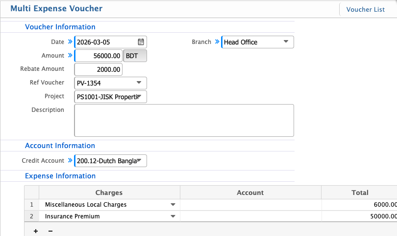Image resolution: width=397 pixels, height=236 pixels.
Task: Expand Miscellaneous Local Charges dropdown arrow
Action: (173, 205)
